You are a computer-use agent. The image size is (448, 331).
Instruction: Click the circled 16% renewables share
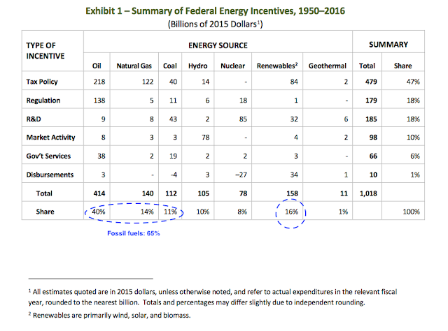[x=291, y=212]
